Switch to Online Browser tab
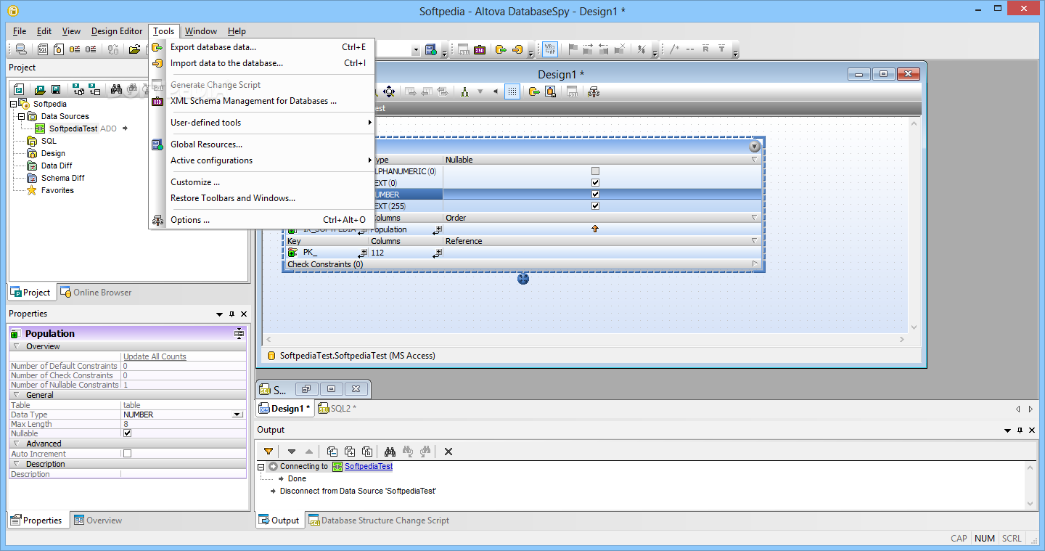This screenshot has height=551, width=1045. pyautogui.click(x=96, y=293)
